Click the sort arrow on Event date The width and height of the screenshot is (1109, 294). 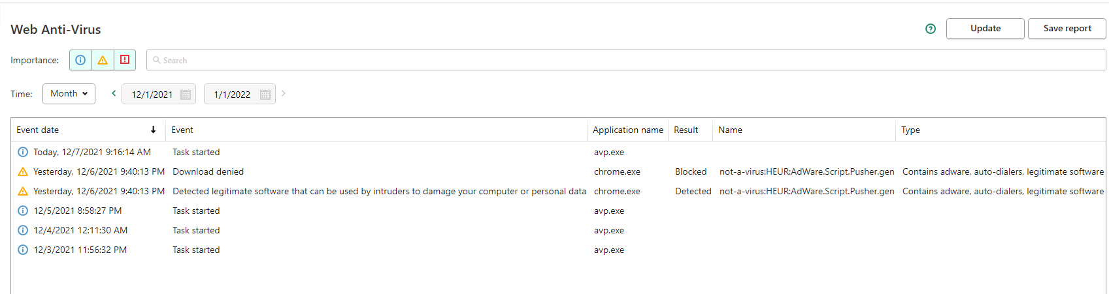click(153, 130)
